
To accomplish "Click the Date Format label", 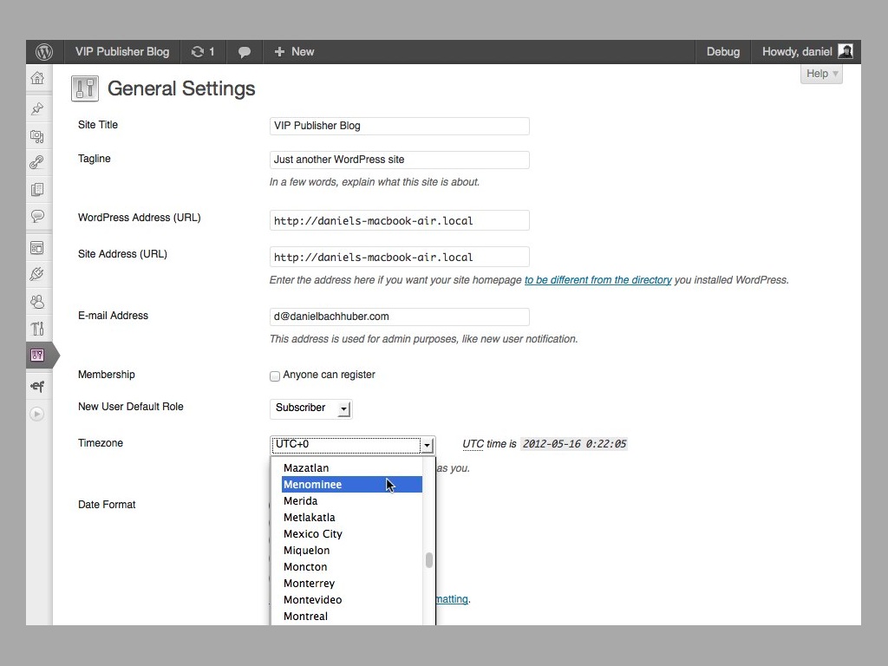I will 107,505.
